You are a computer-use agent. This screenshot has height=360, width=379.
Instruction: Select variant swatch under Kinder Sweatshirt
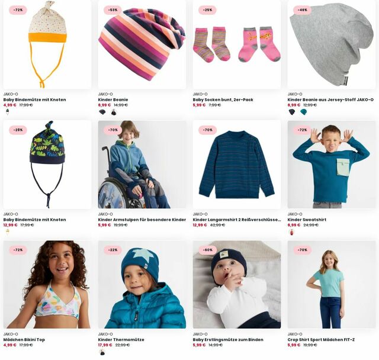[x=292, y=232]
